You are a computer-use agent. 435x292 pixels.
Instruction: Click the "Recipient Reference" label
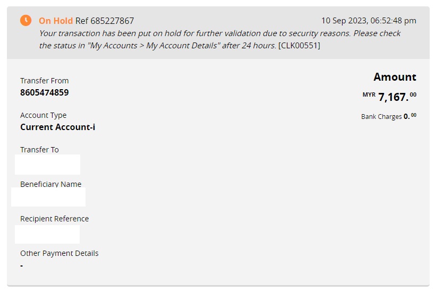tap(55, 219)
